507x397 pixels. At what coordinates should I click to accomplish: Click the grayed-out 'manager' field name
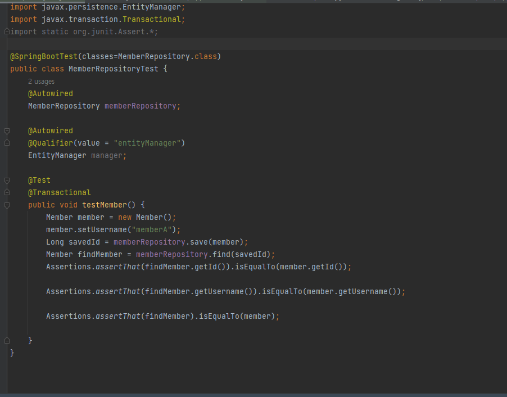(107, 156)
